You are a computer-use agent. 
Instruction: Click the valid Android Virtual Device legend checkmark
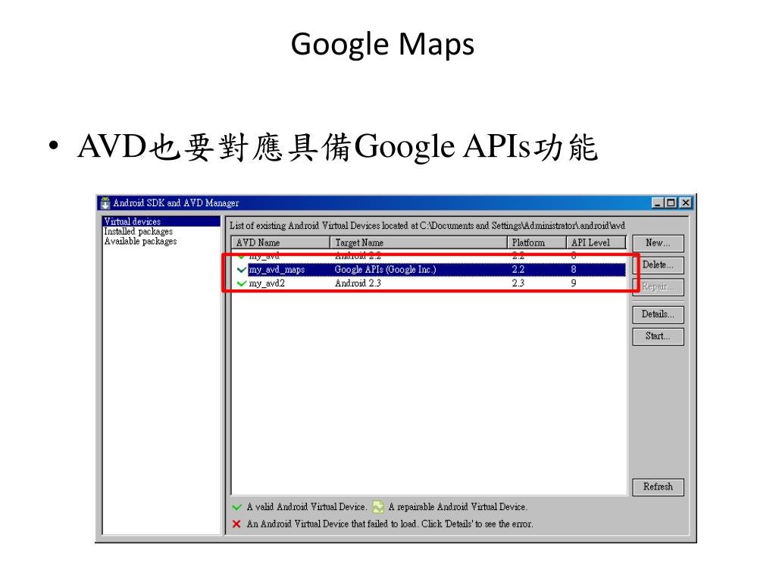236,507
